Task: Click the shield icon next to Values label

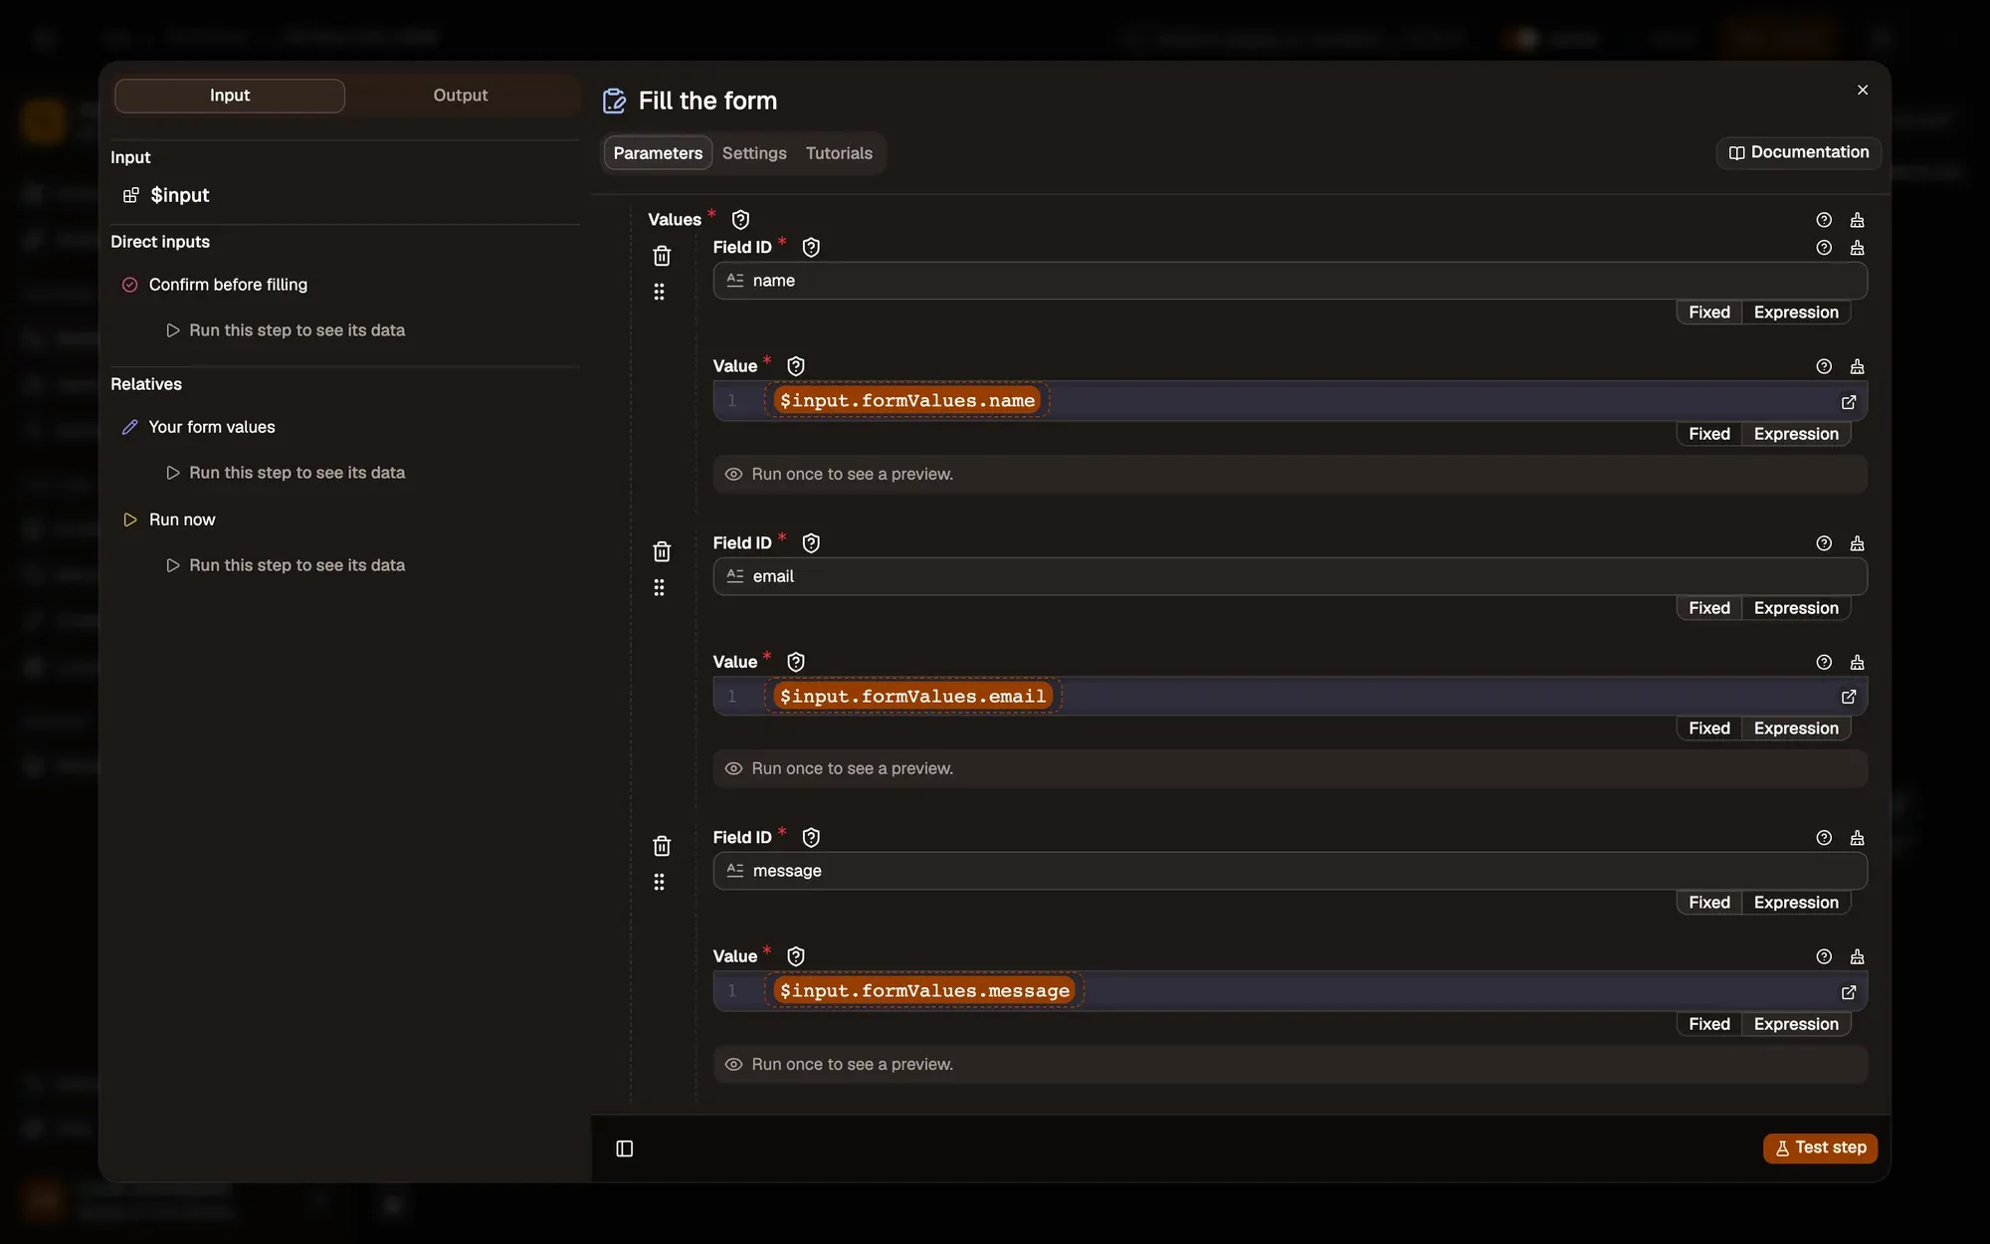Action: (x=740, y=220)
